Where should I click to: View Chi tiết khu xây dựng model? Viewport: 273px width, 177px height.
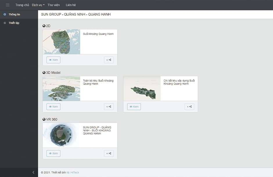134,106
